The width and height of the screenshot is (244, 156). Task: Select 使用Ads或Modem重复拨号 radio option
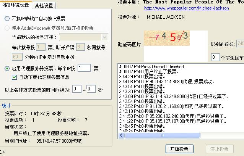7,28
